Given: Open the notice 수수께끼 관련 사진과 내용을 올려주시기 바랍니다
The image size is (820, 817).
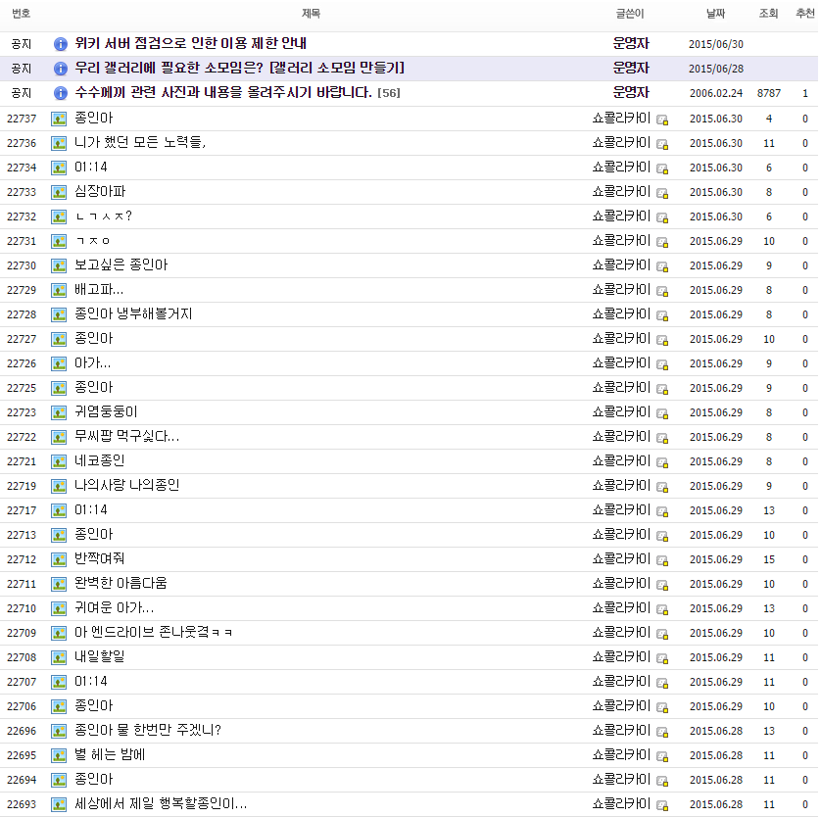Looking at the screenshot, I should pos(223,92).
